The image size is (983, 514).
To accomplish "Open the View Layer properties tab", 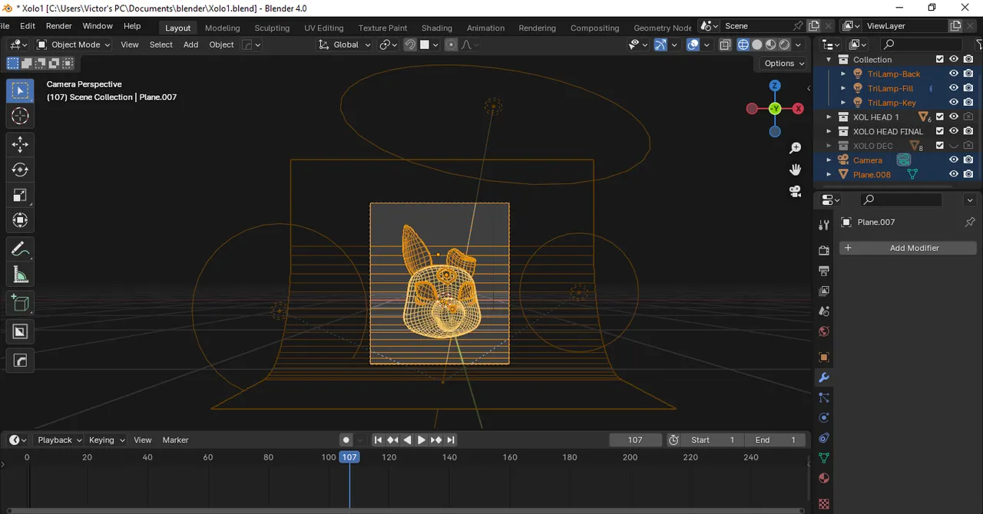I will (824, 291).
